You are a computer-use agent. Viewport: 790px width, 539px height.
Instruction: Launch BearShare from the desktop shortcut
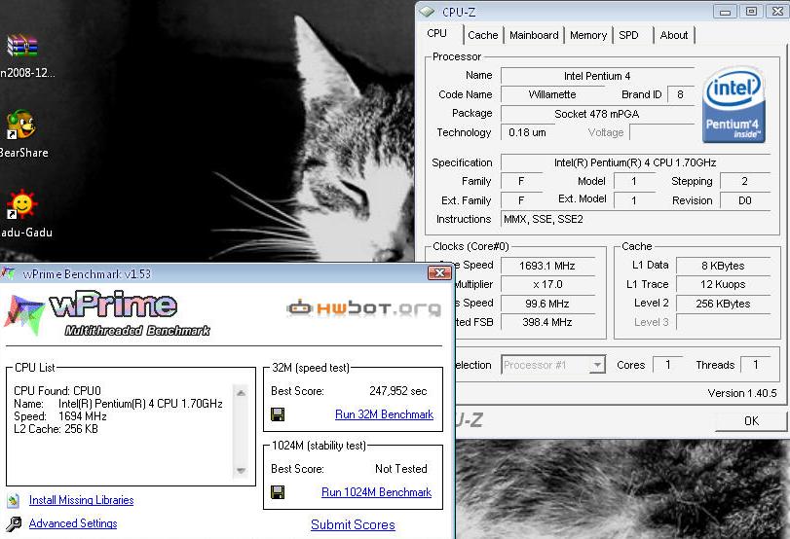pos(20,125)
